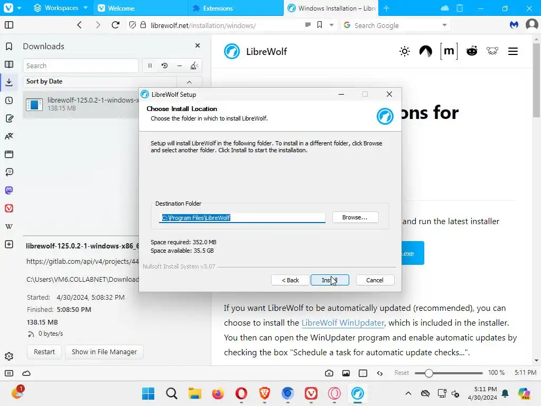Select the Windows Installation – LibreWolf tab
Screen dimensions: 541x406
pyautogui.click(x=331, y=8)
